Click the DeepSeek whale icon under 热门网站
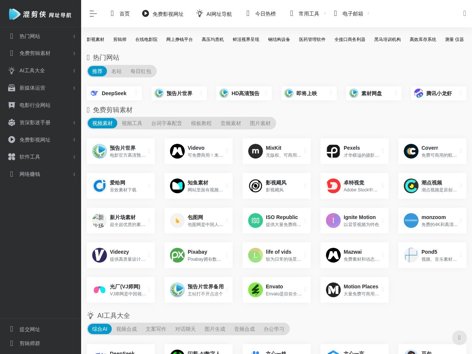This screenshot has width=472, height=354. coord(95,93)
